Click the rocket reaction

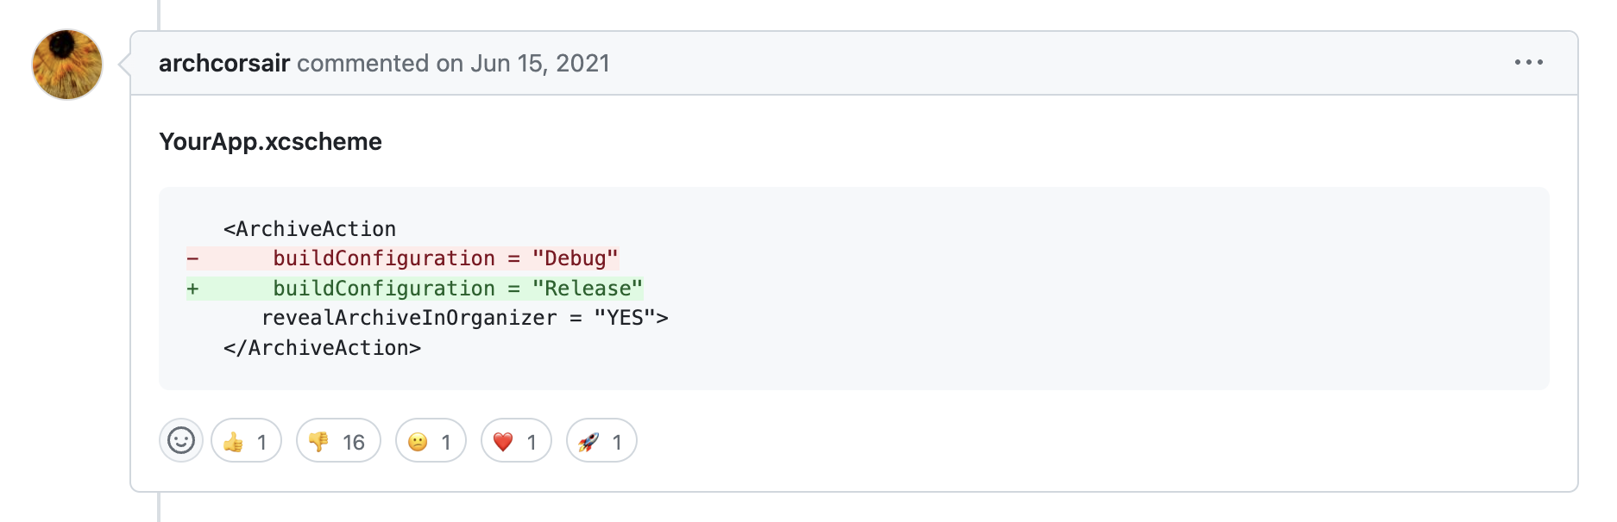click(601, 441)
